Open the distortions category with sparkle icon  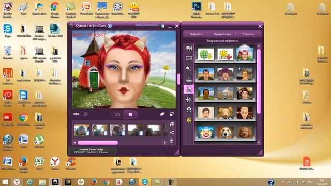pos(189,100)
